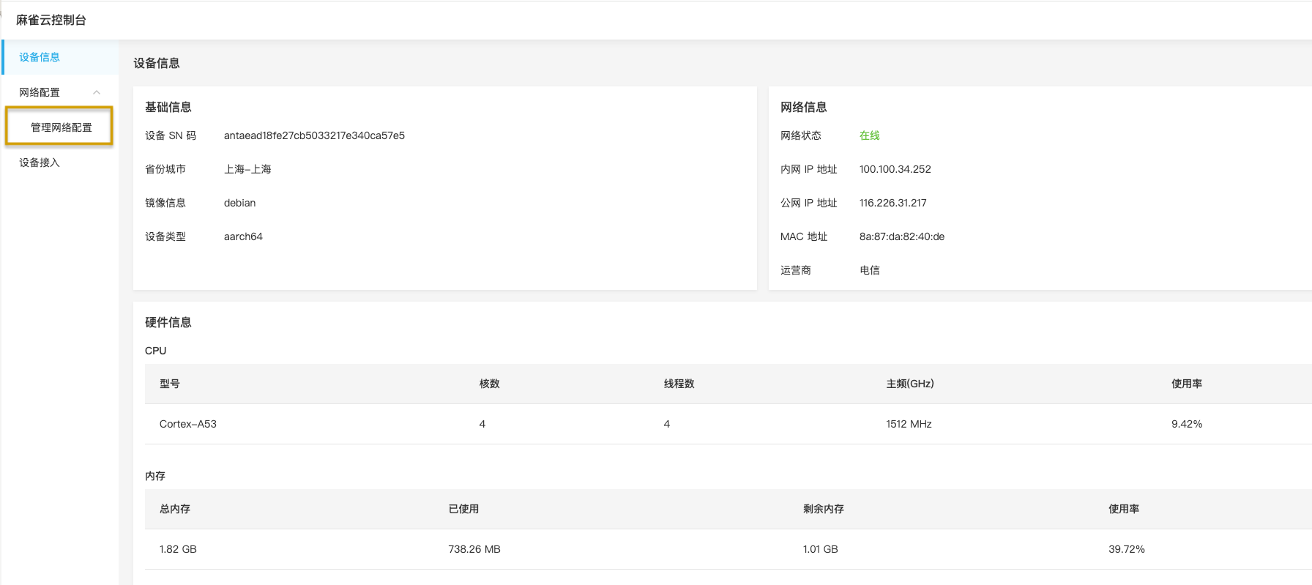Click the 设备信息 page title
Screen dimensions: 1312x585
click(x=157, y=63)
